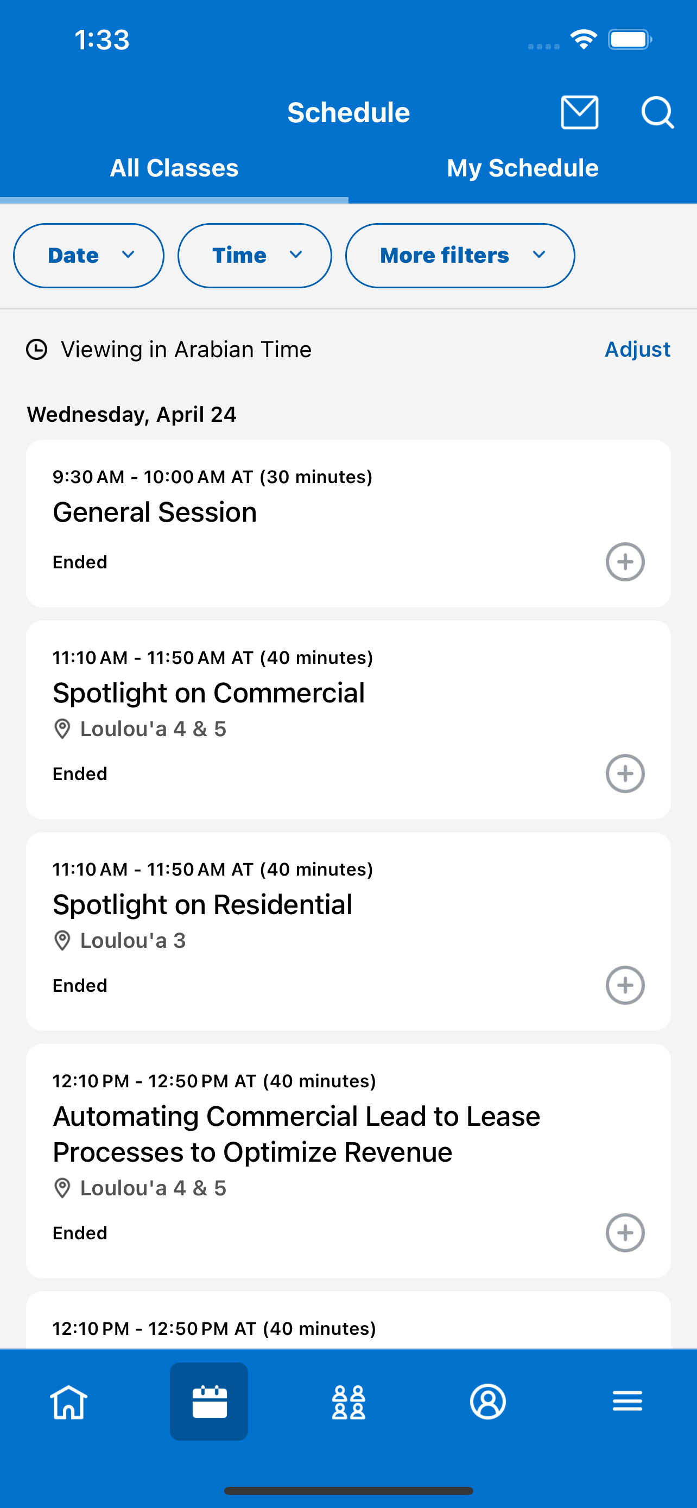Go to Home tab icon
The height and width of the screenshot is (1508, 697).
point(69,1402)
